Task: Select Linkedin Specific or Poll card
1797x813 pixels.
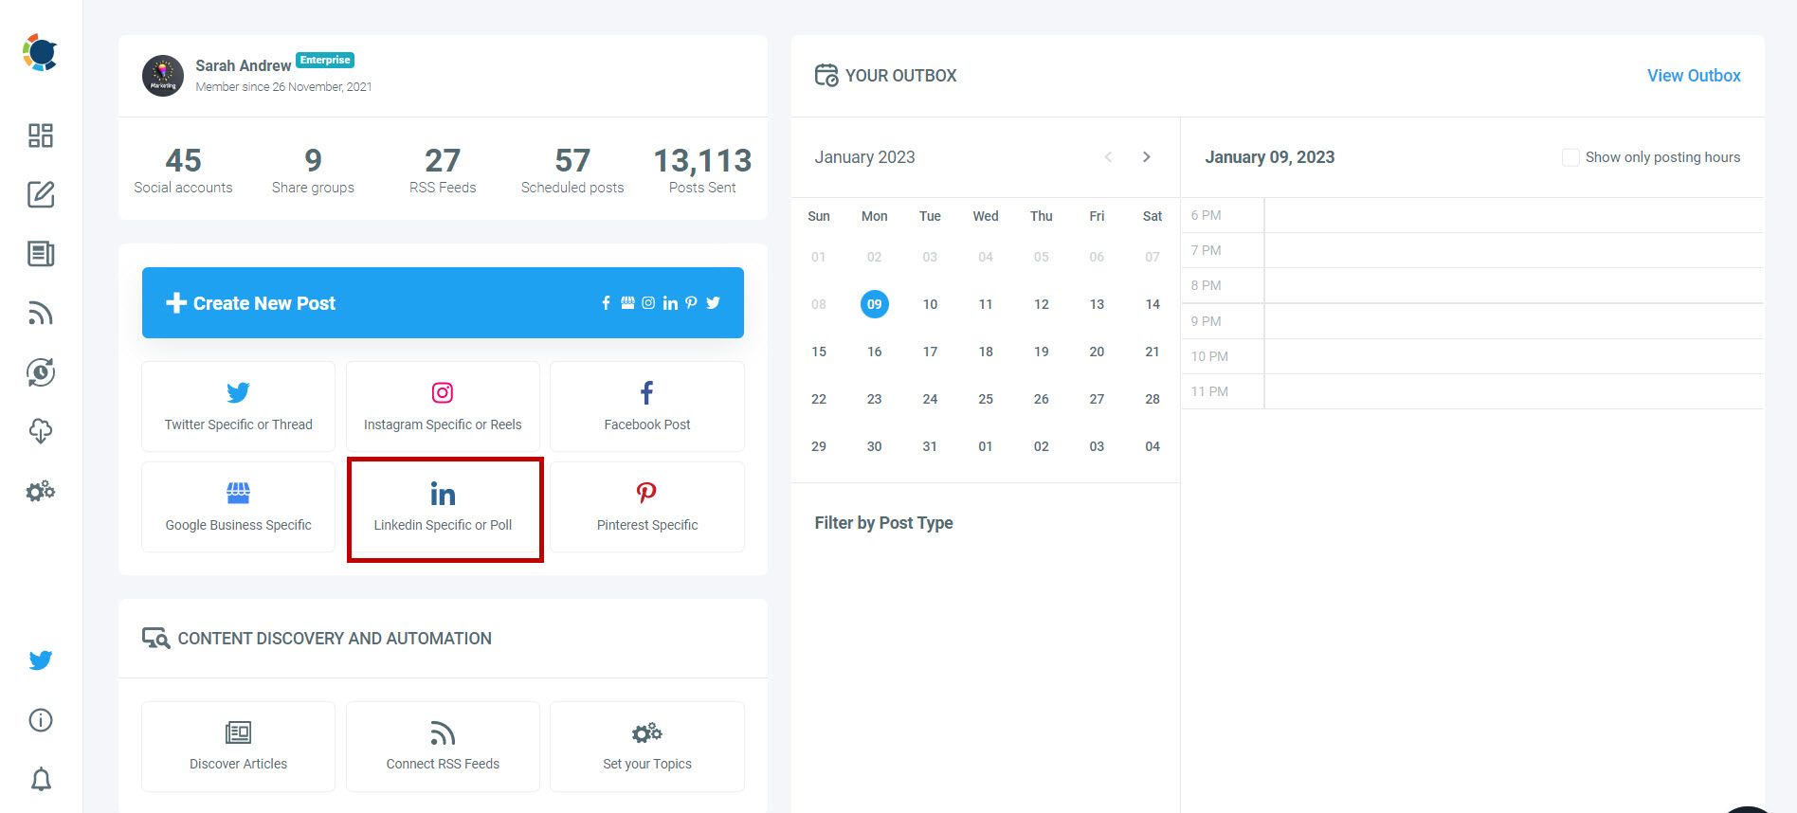Action: pyautogui.click(x=443, y=507)
